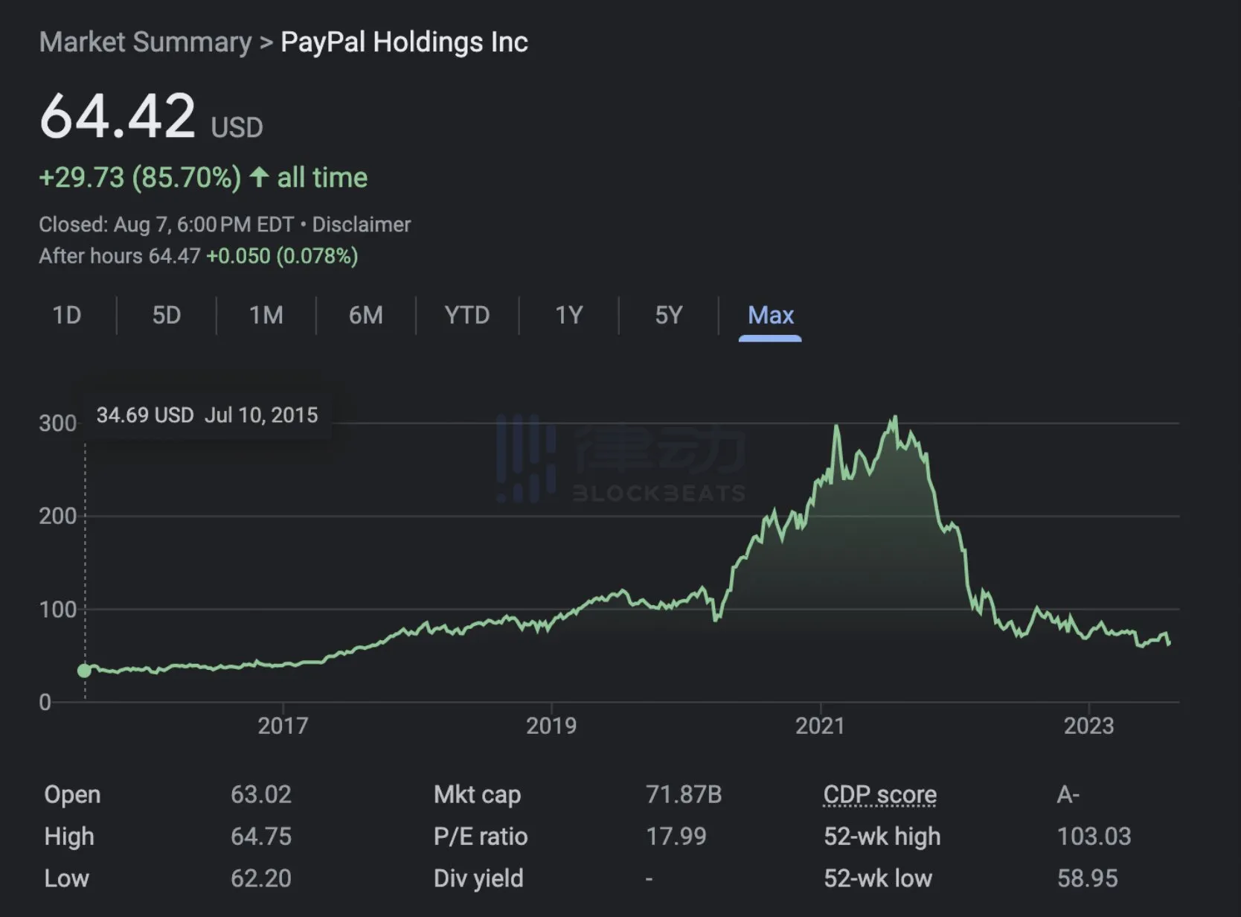Click the 2021 peak on price chart
Image resolution: width=1241 pixels, height=917 pixels.
[x=895, y=417]
